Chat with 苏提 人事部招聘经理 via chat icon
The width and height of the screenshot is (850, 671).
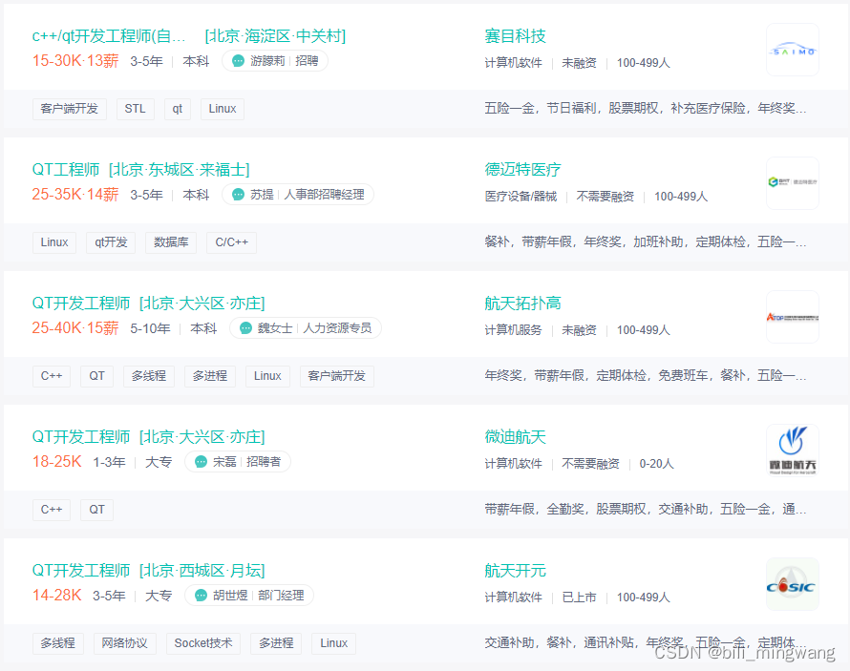[x=238, y=195]
